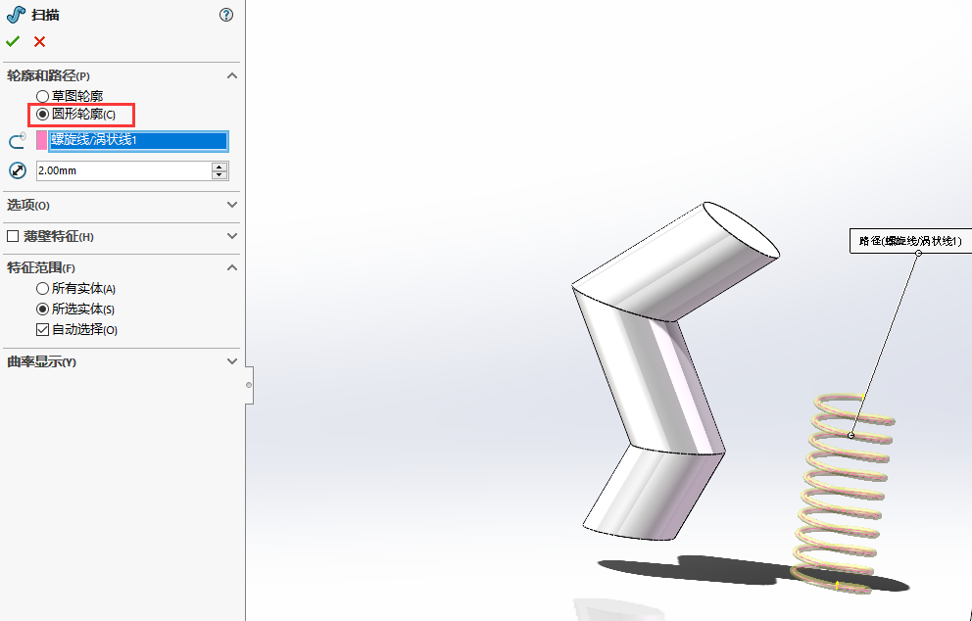Click the 扫描 sweep feature icon
The image size is (972, 621).
click(16, 15)
